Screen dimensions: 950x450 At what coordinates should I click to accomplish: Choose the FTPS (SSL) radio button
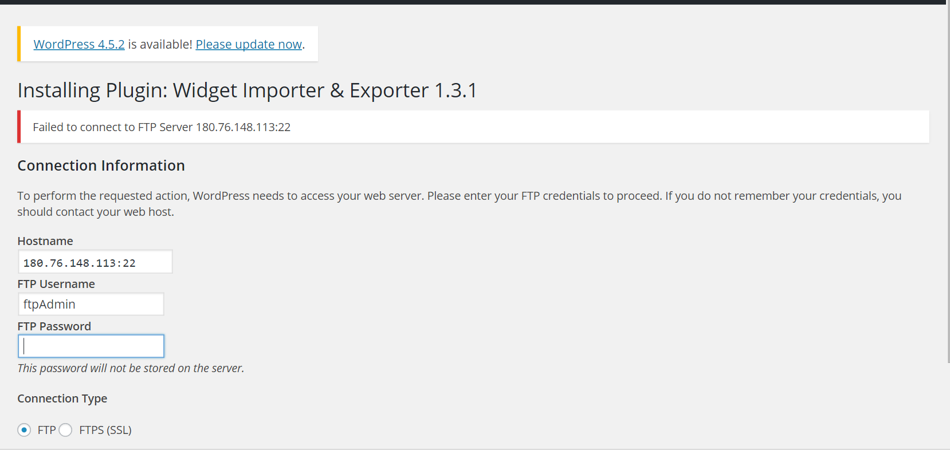pos(66,430)
